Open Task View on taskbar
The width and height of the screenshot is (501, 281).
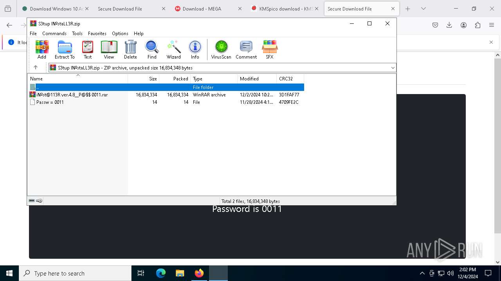(141, 273)
